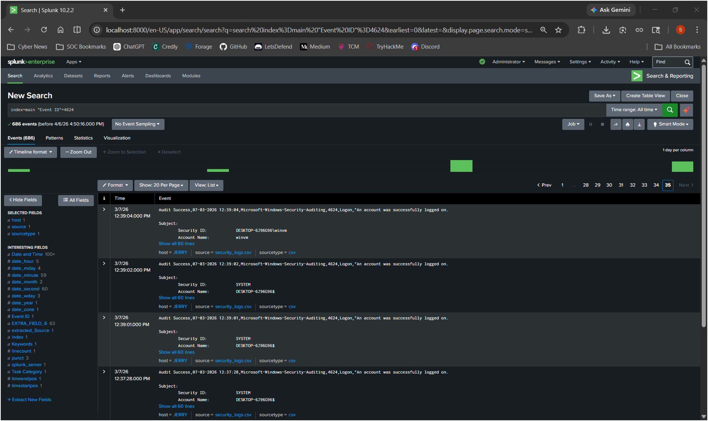Expand the 12:37:28 PM event row
708x421 pixels.
[104, 372]
